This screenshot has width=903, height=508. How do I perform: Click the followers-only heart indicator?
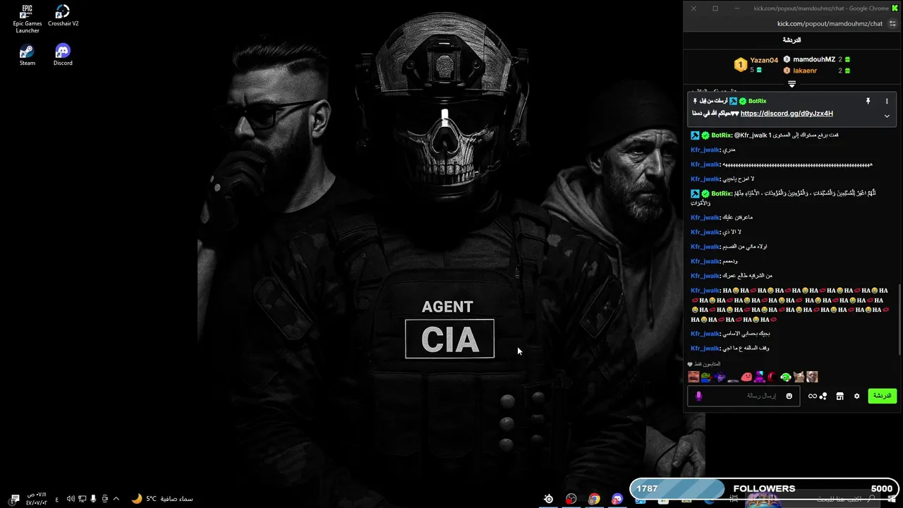pyautogui.click(x=691, y=364)
